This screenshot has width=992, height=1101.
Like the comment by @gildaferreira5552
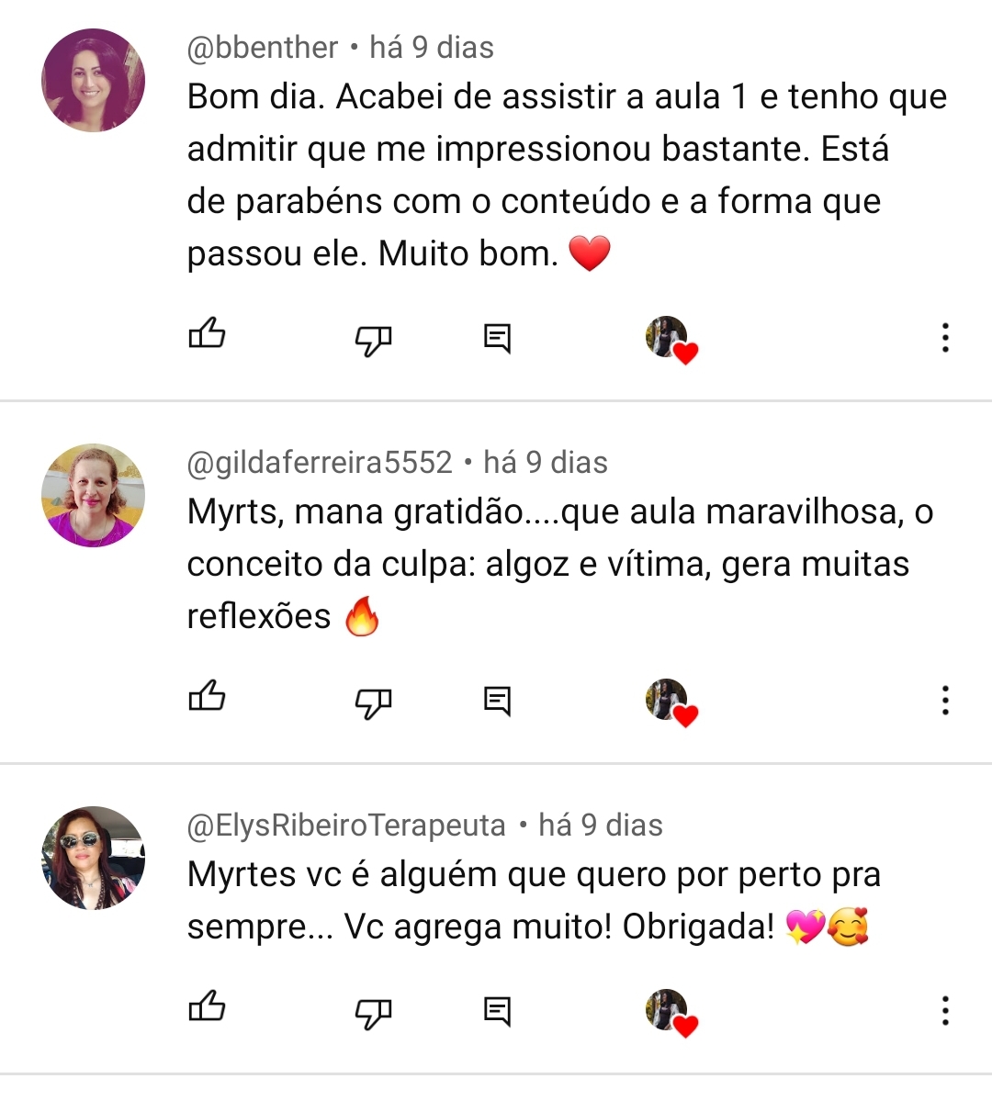click(207, 697)
